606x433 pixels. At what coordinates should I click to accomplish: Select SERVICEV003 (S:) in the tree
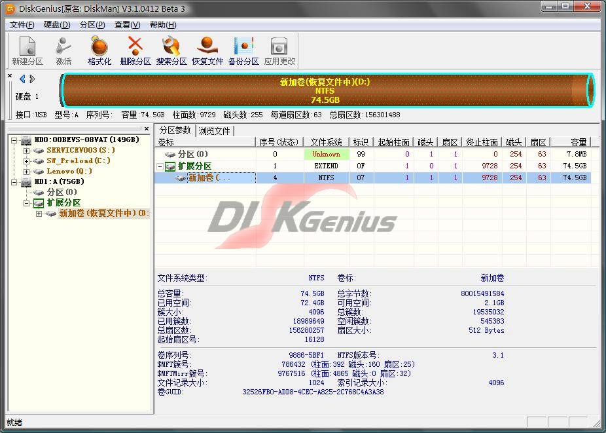(80, 150)
